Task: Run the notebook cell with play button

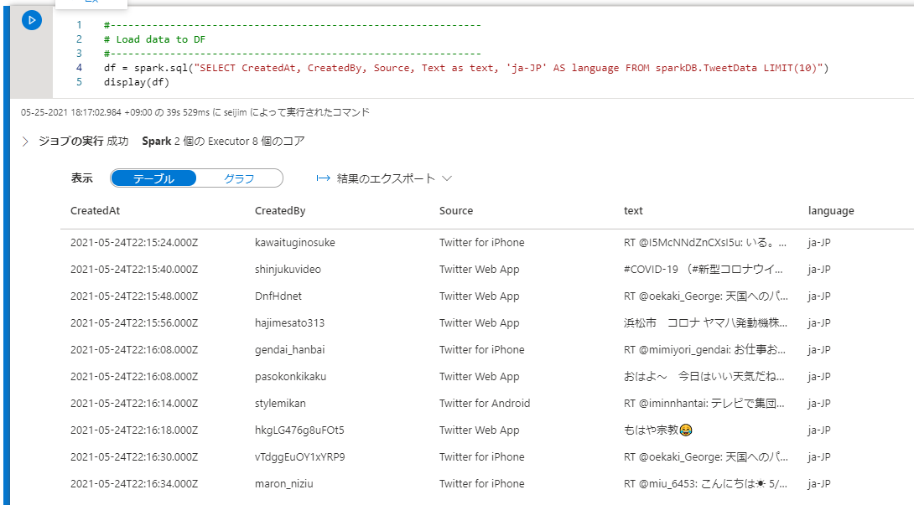Action: click(x=32, y=20)
